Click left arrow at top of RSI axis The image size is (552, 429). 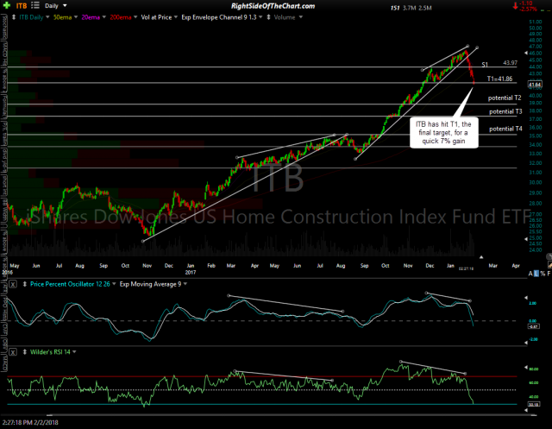tap(526, 368)
